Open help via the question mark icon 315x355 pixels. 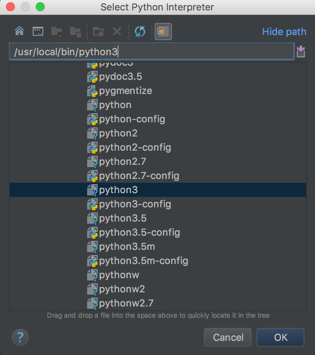pyautogui.click(x=20, y=337)
